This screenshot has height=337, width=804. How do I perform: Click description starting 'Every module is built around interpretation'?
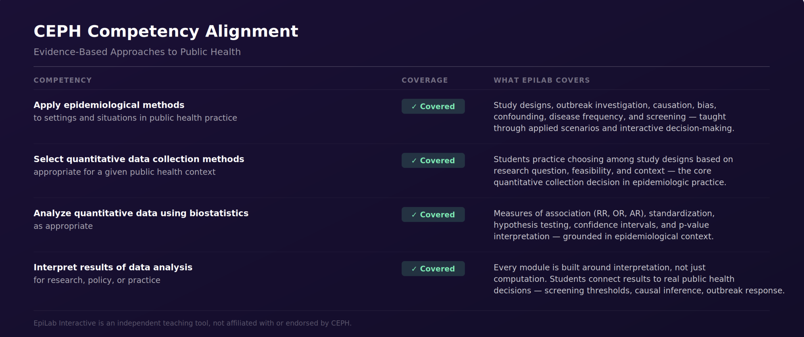click(x=639, y=279)
